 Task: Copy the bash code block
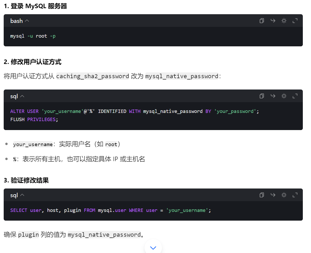(x=262, y=21)
